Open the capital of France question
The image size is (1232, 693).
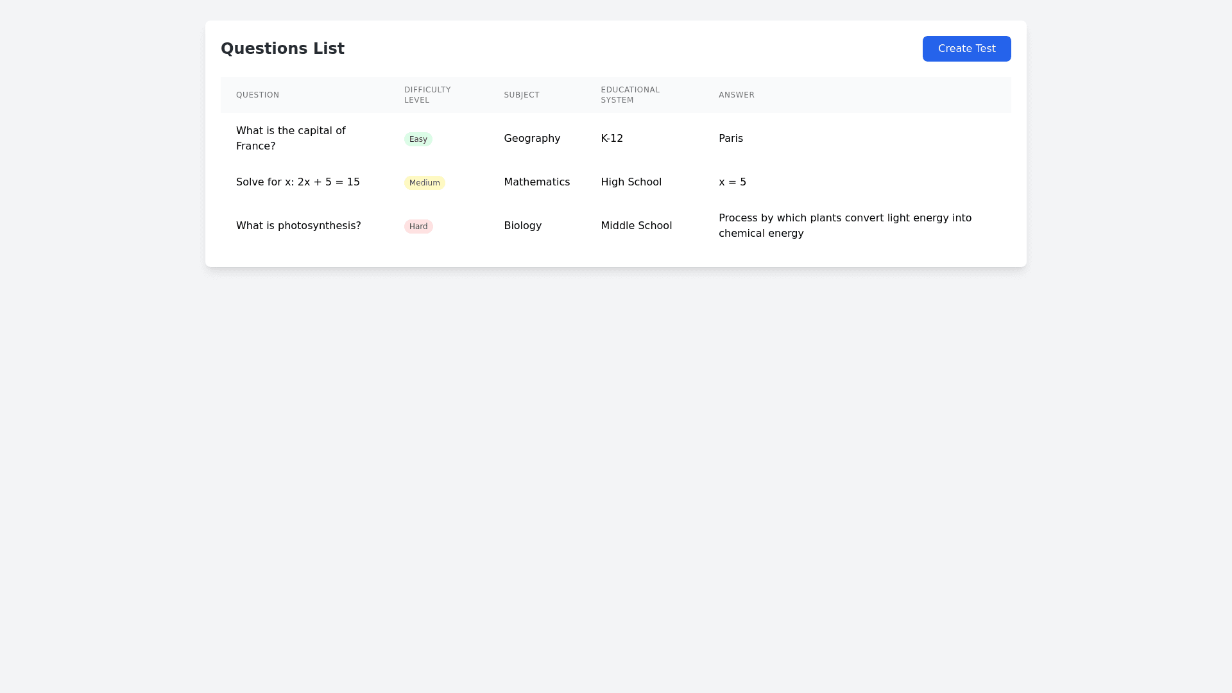(x=291, y=139)
